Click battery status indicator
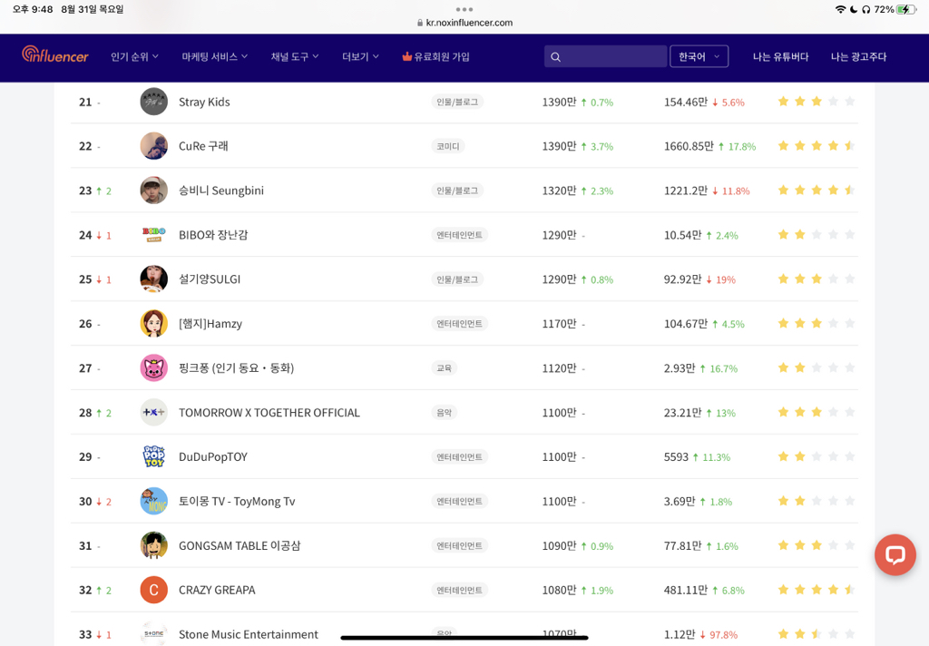929x646 pixels. click(906, 9)
